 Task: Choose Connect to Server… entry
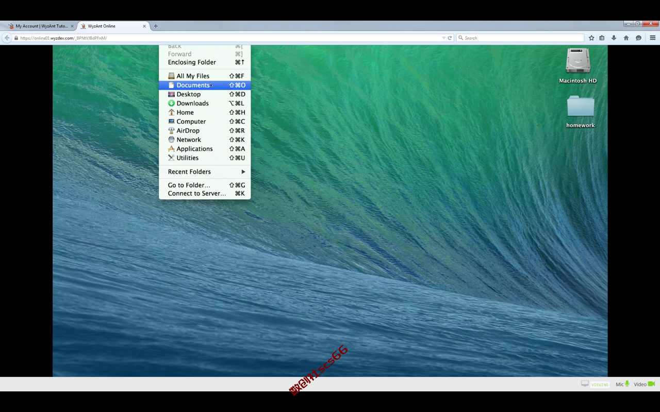click(205, 194)
